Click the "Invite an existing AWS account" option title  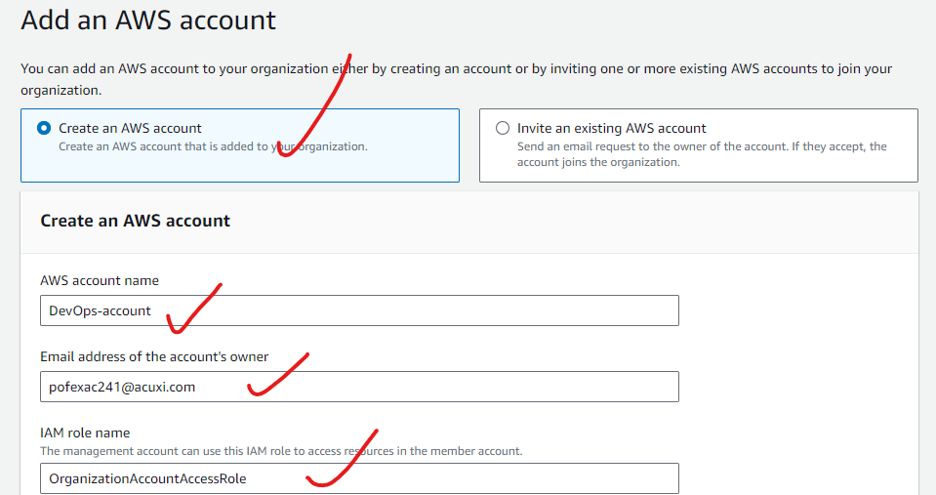click(x=611, y=128)
